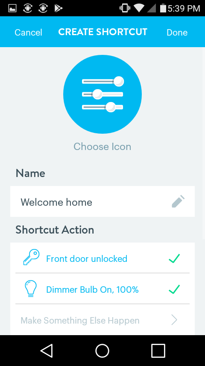Tap the Choose Icon label
Image resolution: width=205 pixels, height=366 pixels.
click(x=102, y=147)
